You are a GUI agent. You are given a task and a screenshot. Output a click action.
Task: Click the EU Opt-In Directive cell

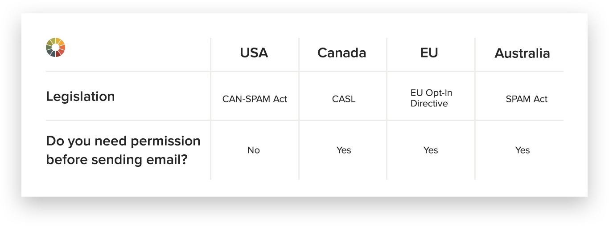click(x=429, y=98)
